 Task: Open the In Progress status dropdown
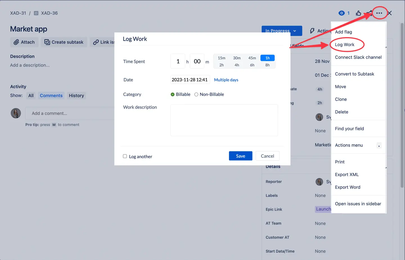282,31
